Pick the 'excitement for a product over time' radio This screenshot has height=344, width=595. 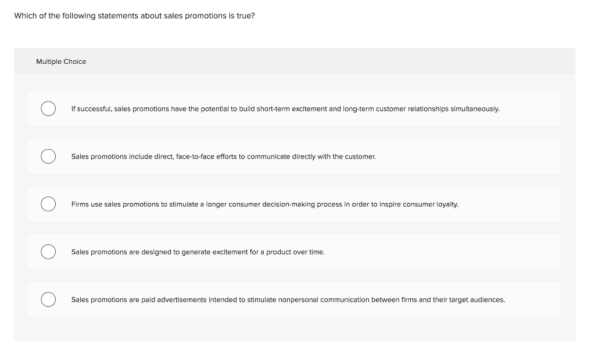[x=48, y=252]
